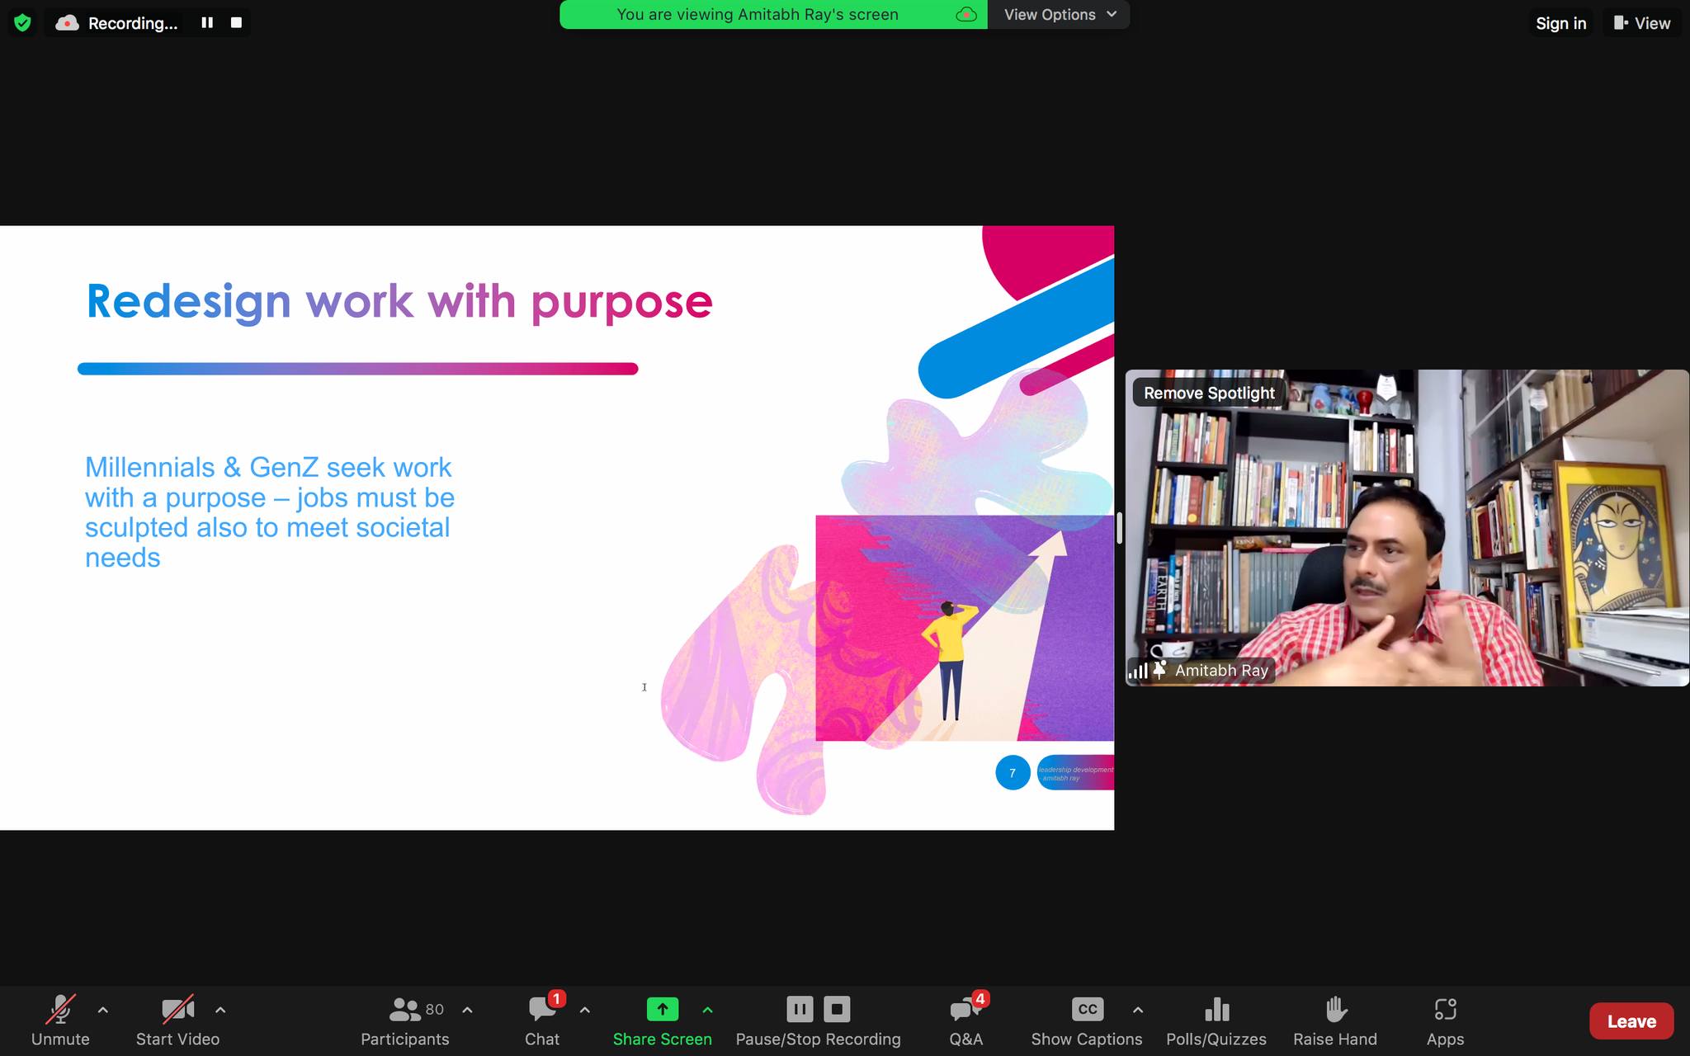Open the Chat panel
The height and width of the screenshot is (1056, 1690).
[x=542, y=1020]
